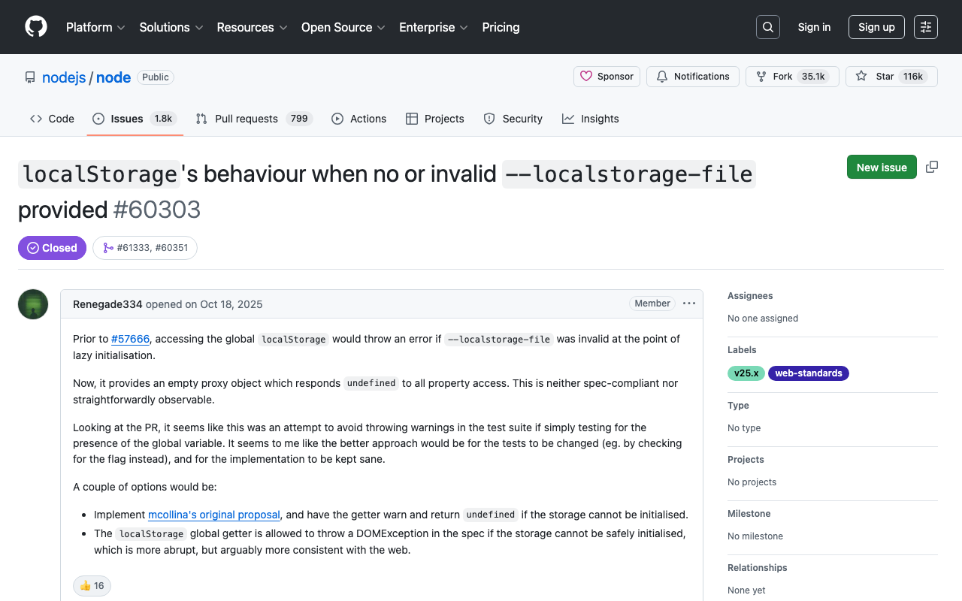Viewport: 962px width, 601px height.
Task: Toggle the thumbs-up reaction on the issue
Action: click(x=91, y=585)
